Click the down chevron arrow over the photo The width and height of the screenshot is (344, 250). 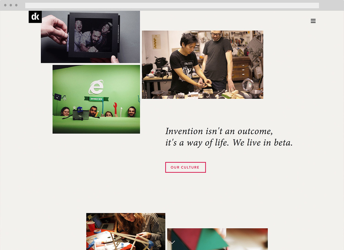tap(172, 242)
